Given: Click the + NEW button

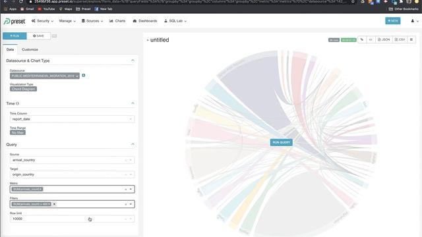Looking at the screenshot, I should (x=393, y=20).
